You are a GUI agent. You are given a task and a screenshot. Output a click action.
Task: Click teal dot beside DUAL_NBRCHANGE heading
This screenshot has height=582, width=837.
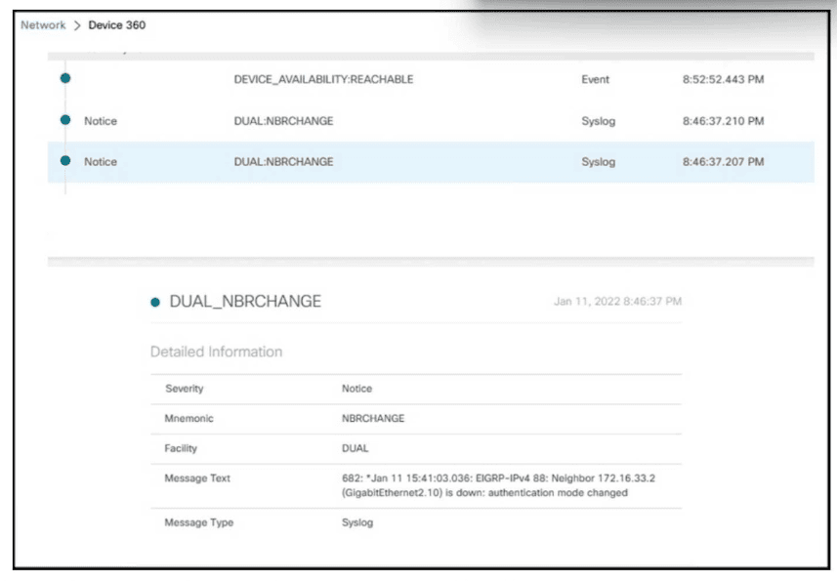pos(155,303)
